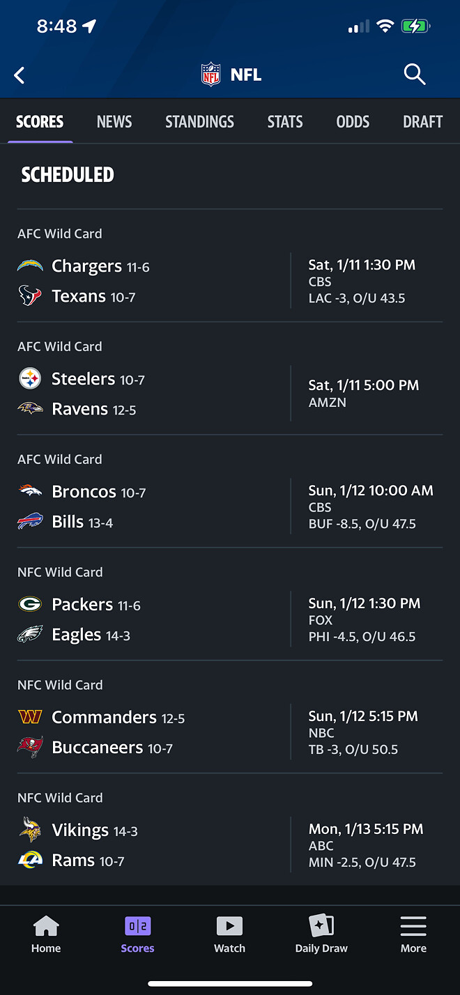Open the ODDS tab
Viewport: 460px width, 995px height.
[x=353, y=122]
